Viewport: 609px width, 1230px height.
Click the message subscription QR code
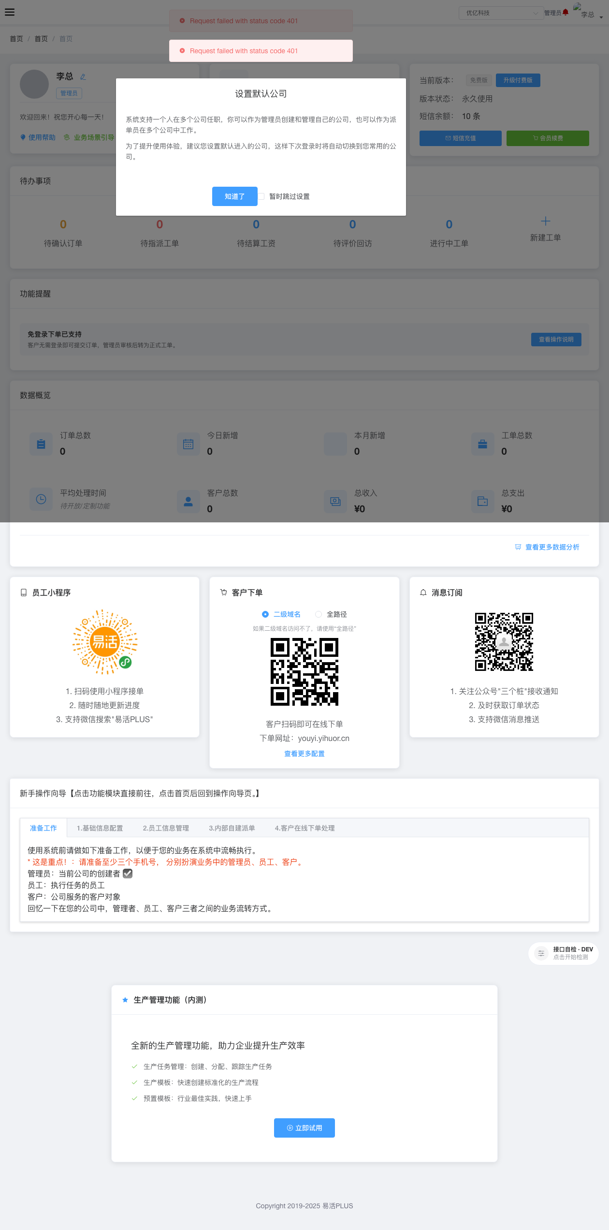click(504, 642)
